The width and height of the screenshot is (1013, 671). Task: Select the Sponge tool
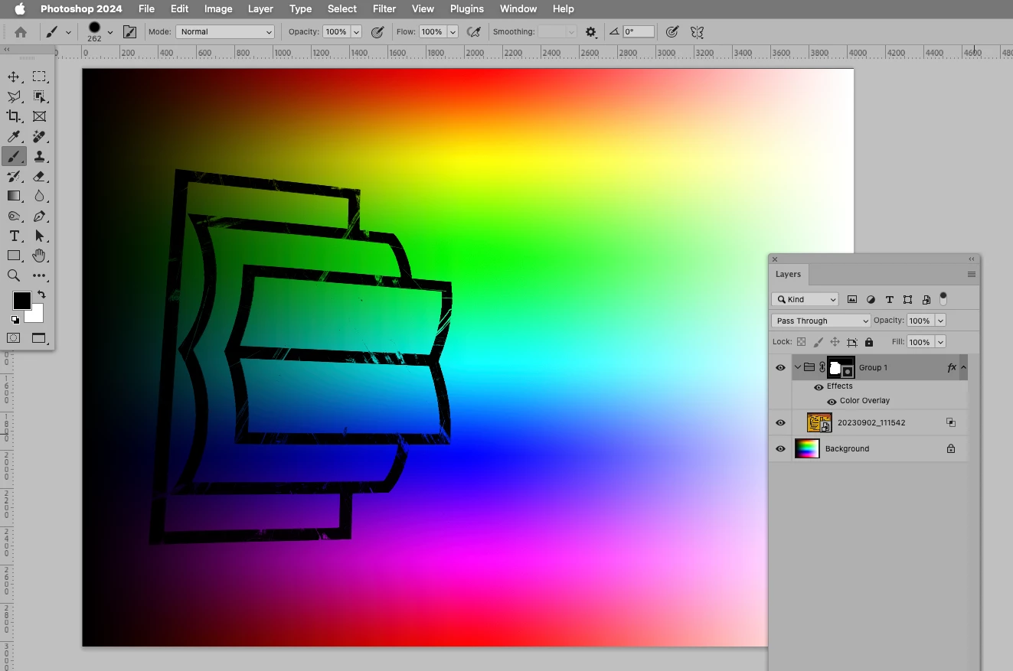tap(14, 216)
